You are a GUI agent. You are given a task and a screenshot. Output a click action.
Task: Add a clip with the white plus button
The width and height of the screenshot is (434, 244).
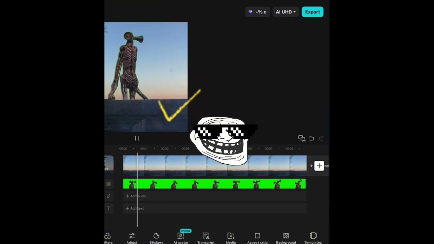(x=319, y=166)
